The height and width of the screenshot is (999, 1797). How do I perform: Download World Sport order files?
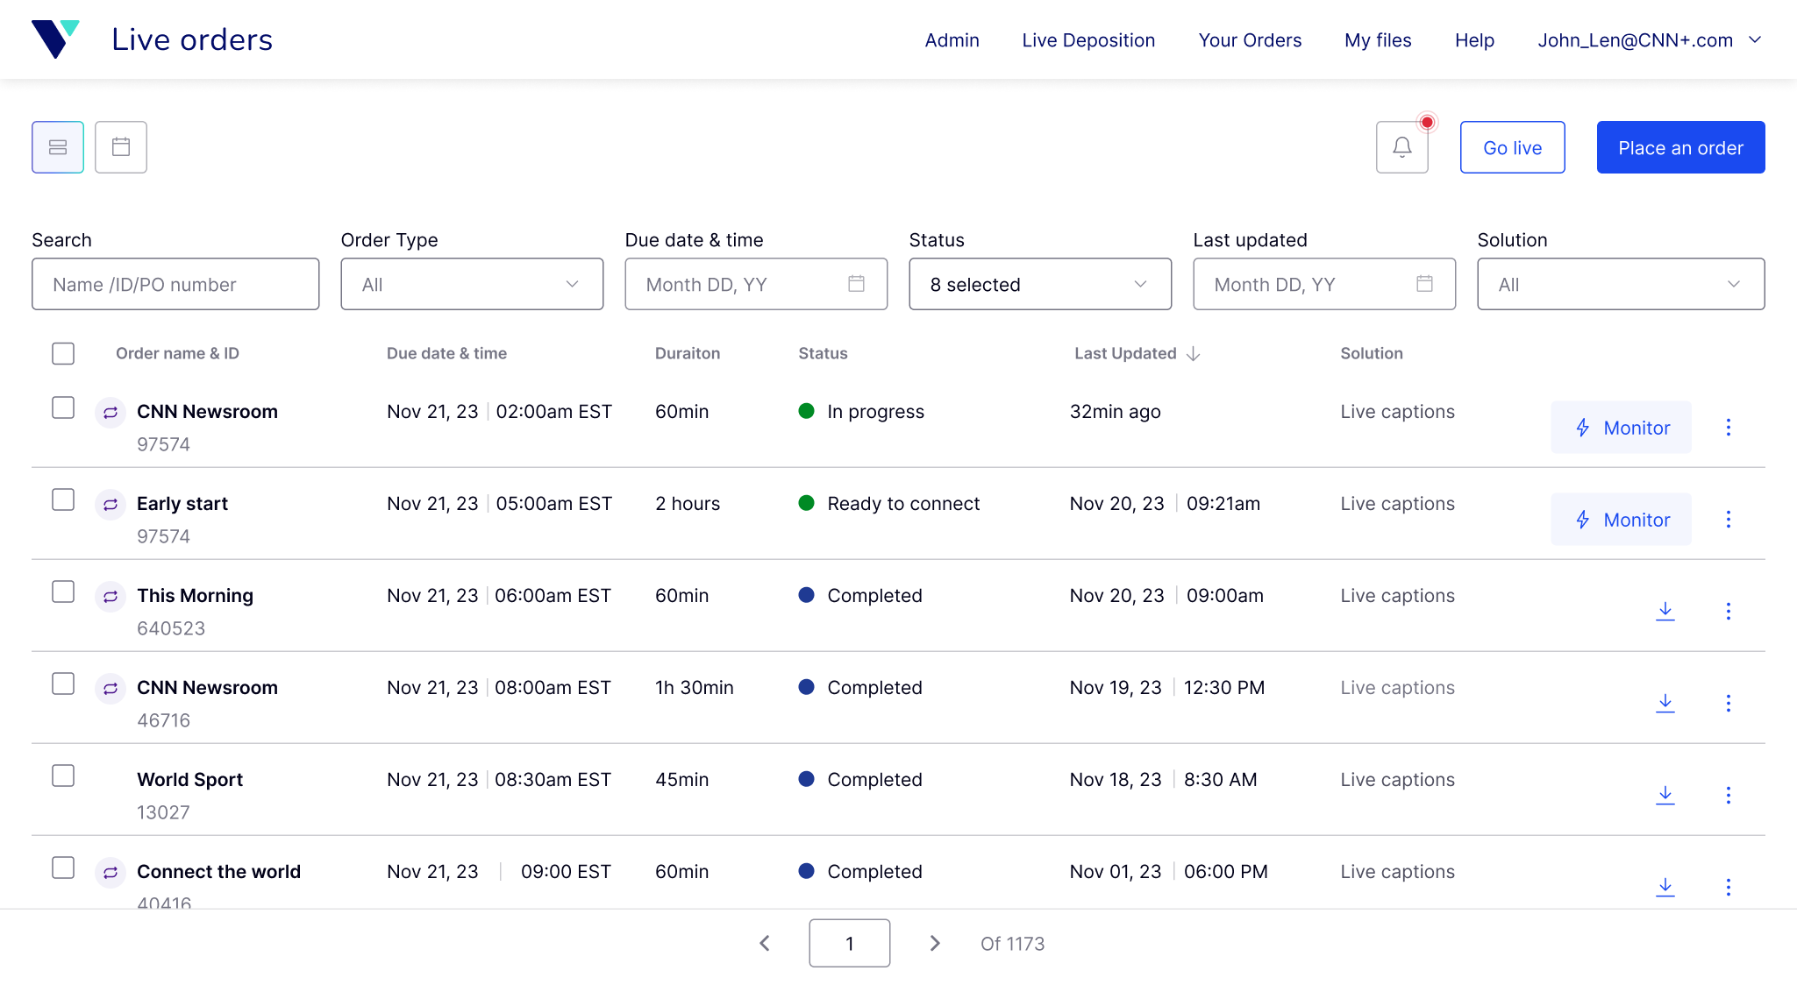pos(1665,795)
